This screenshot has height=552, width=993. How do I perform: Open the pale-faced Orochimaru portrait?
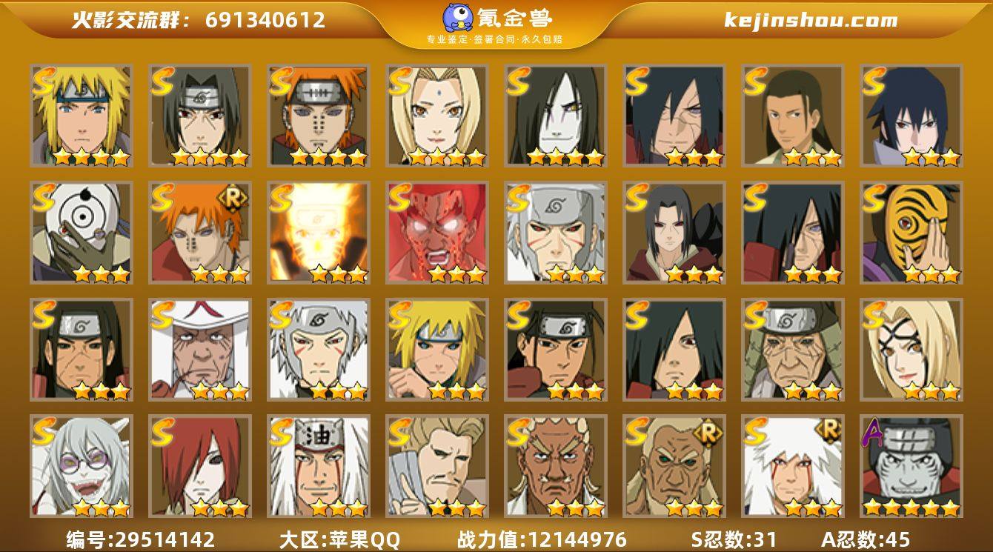[556, 116]
